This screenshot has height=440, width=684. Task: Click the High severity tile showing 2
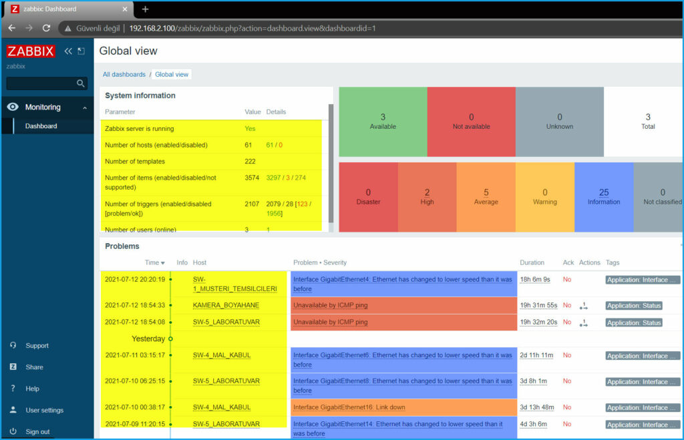[x=427, y=197]
